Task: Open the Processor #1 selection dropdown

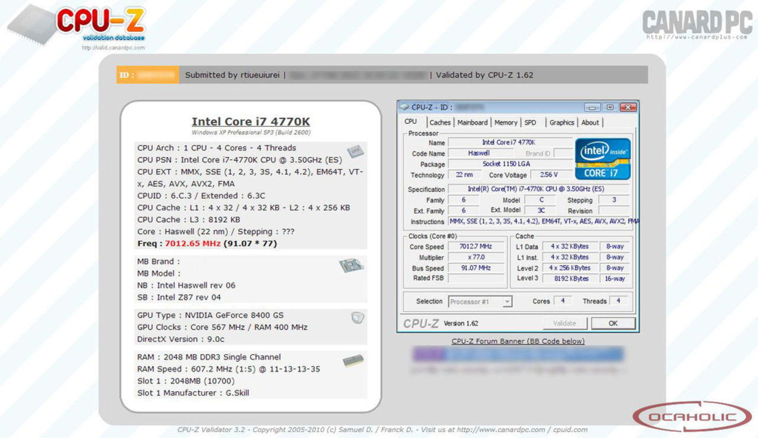Action: pyautogui.click(x=506, y=302)
